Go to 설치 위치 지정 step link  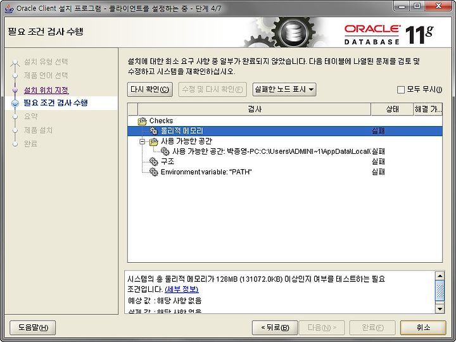(x=46, y=90)
